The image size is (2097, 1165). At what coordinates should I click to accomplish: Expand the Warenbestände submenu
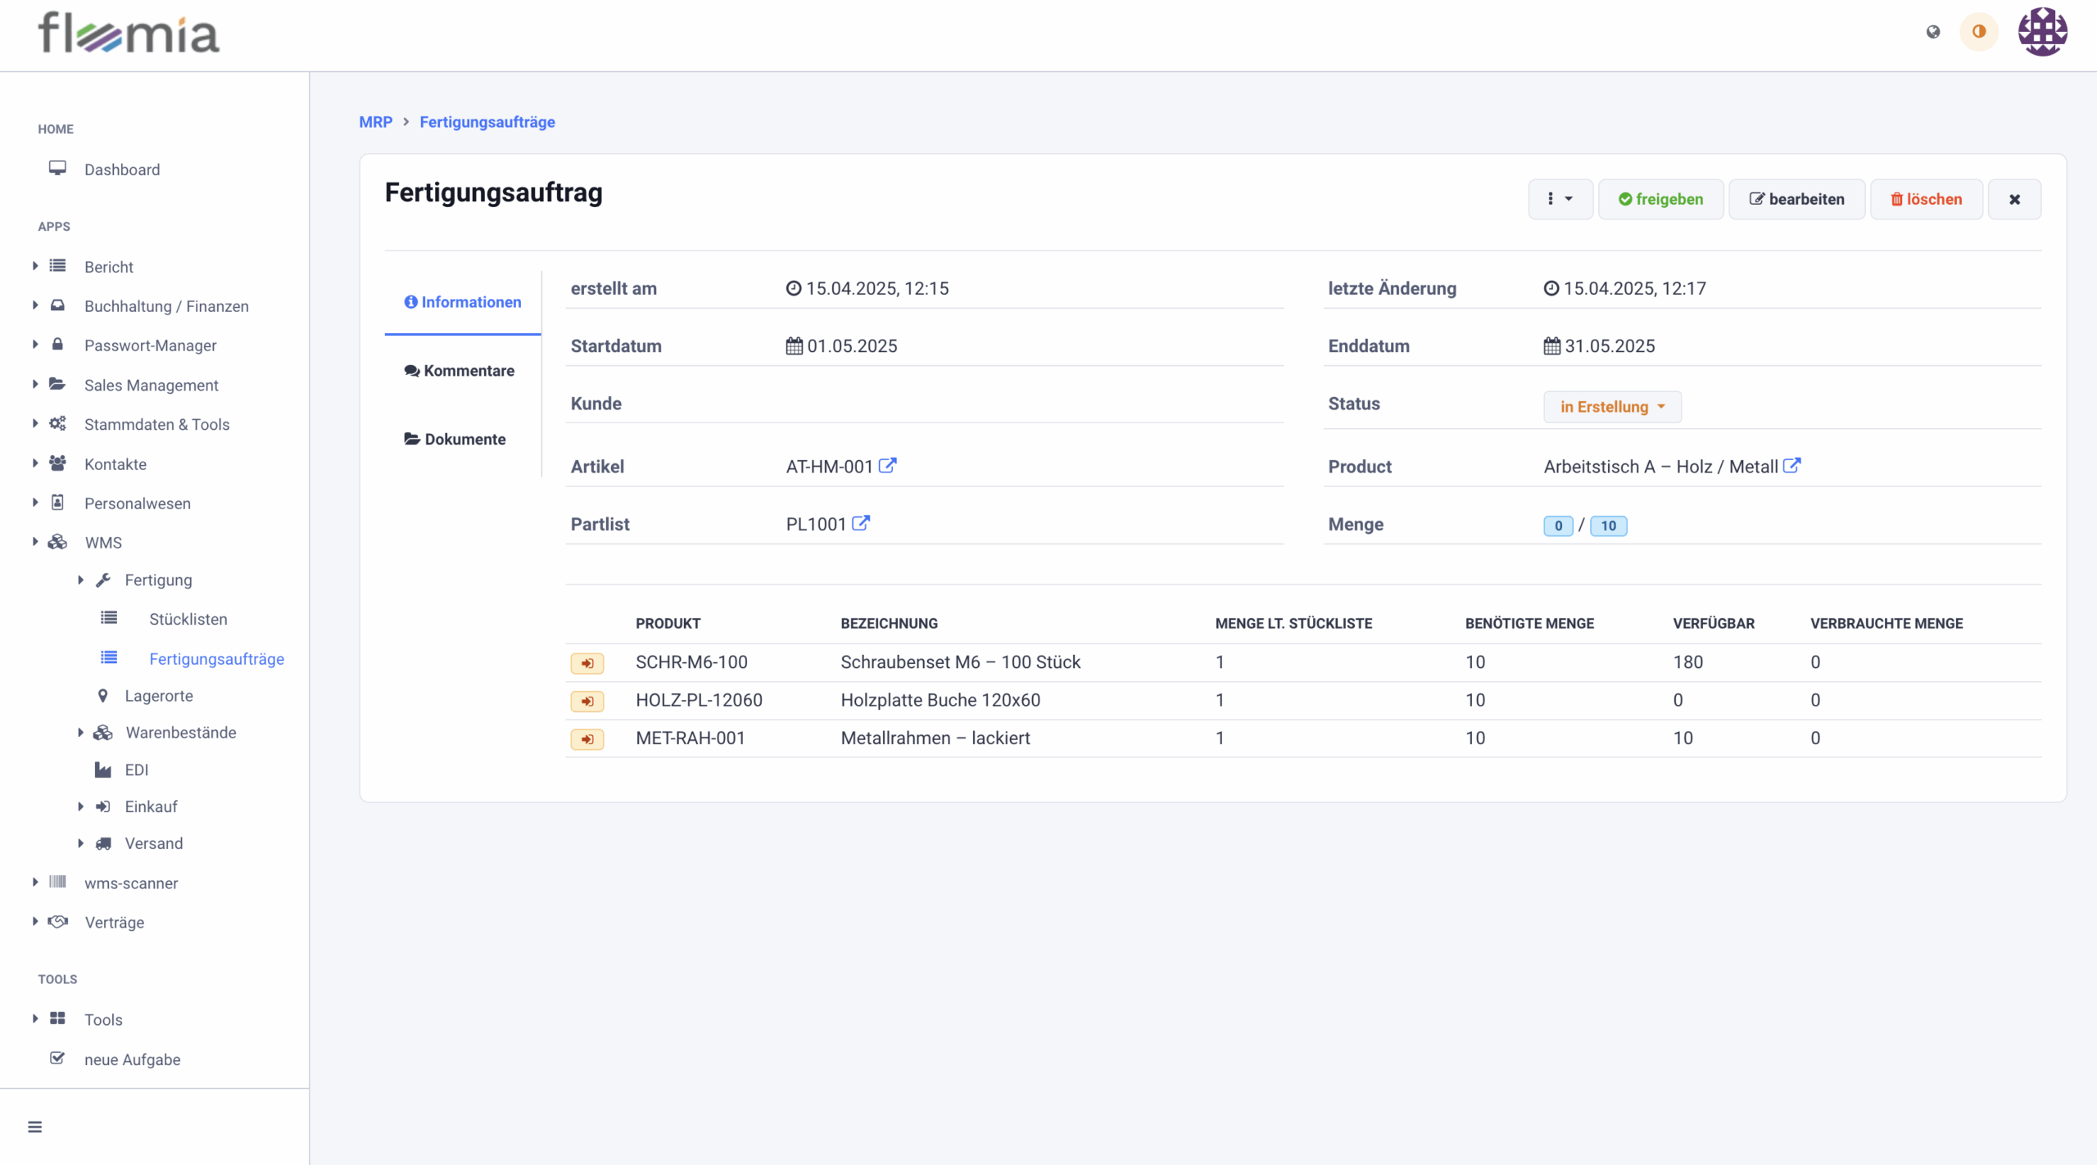click(x=180, y=733)
